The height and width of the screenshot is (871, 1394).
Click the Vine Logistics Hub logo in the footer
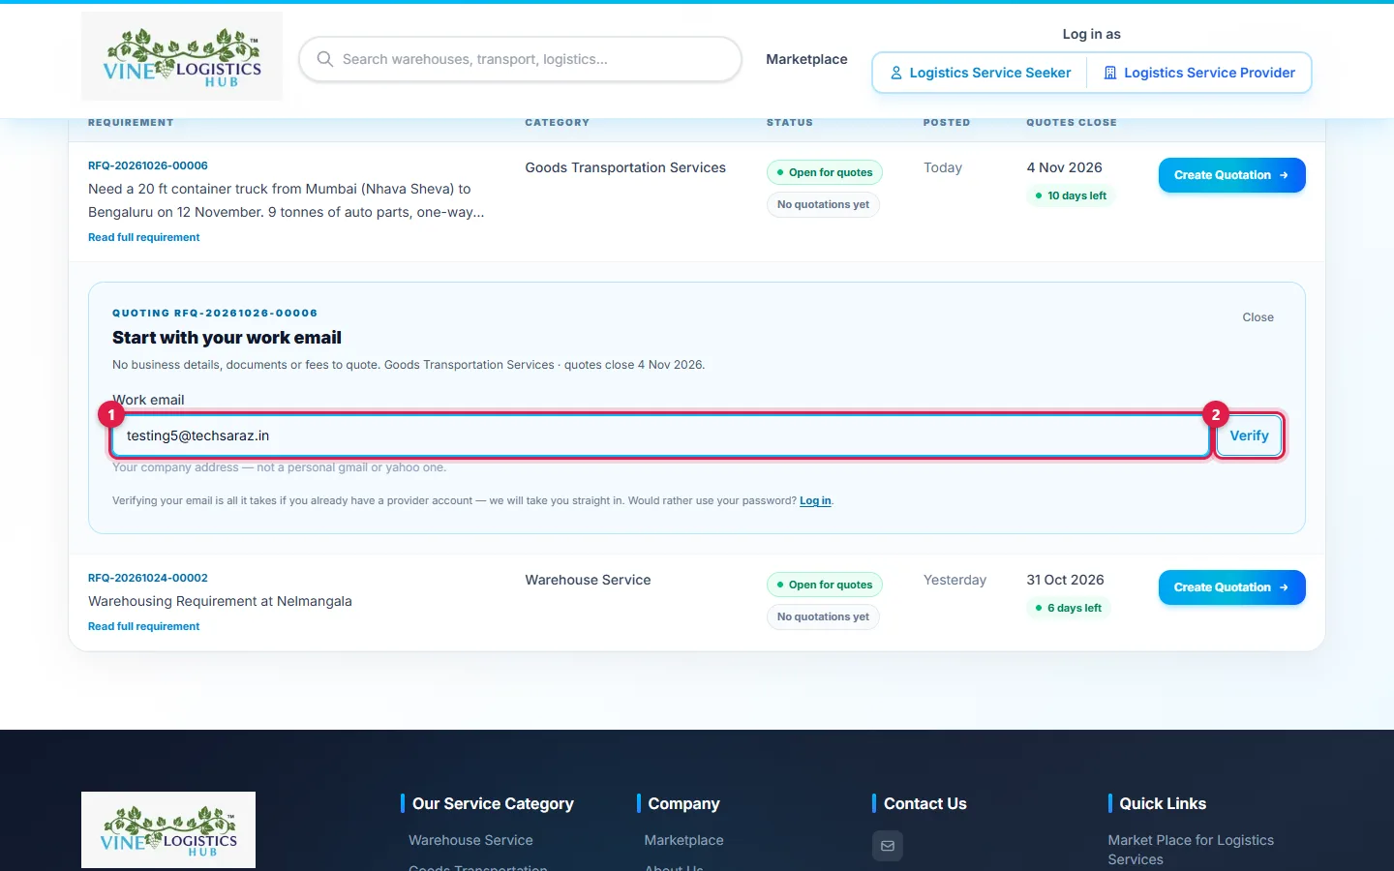(x=168, y=829)
